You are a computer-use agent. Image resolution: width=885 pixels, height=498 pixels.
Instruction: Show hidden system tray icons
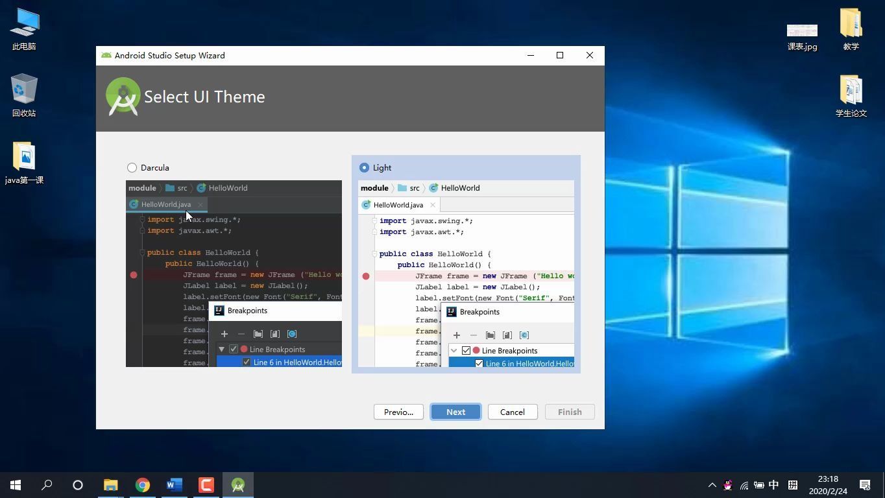(x=712, y=485)
